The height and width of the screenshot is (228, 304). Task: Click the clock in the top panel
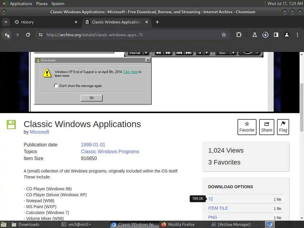pos(285,4)
